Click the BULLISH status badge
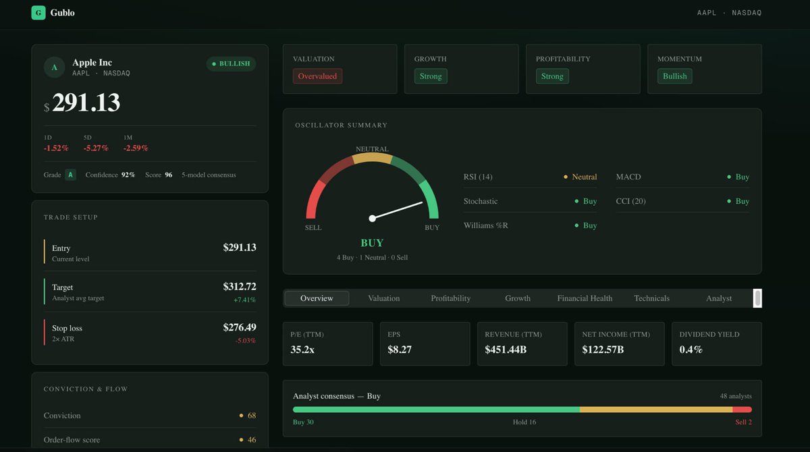The height and width of the screenshot is (452, 810). 231,63
